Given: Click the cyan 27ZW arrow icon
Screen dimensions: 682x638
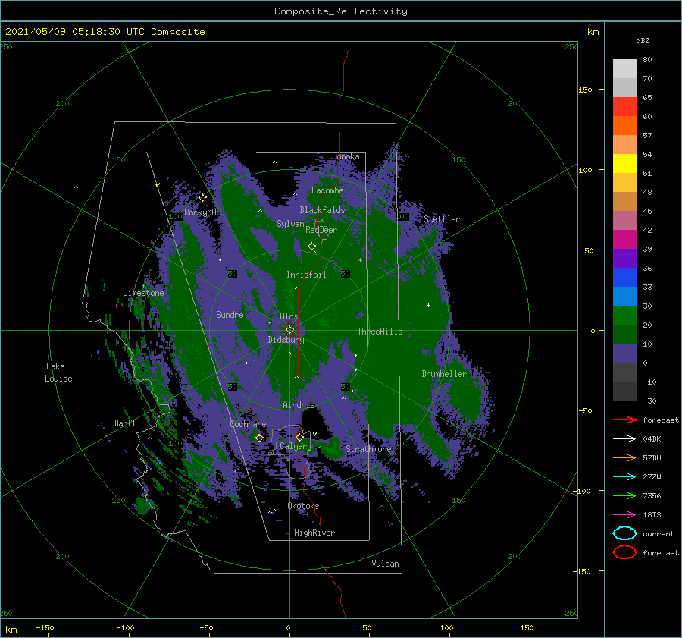Looking at the screenshot, I should click(624, 477).
